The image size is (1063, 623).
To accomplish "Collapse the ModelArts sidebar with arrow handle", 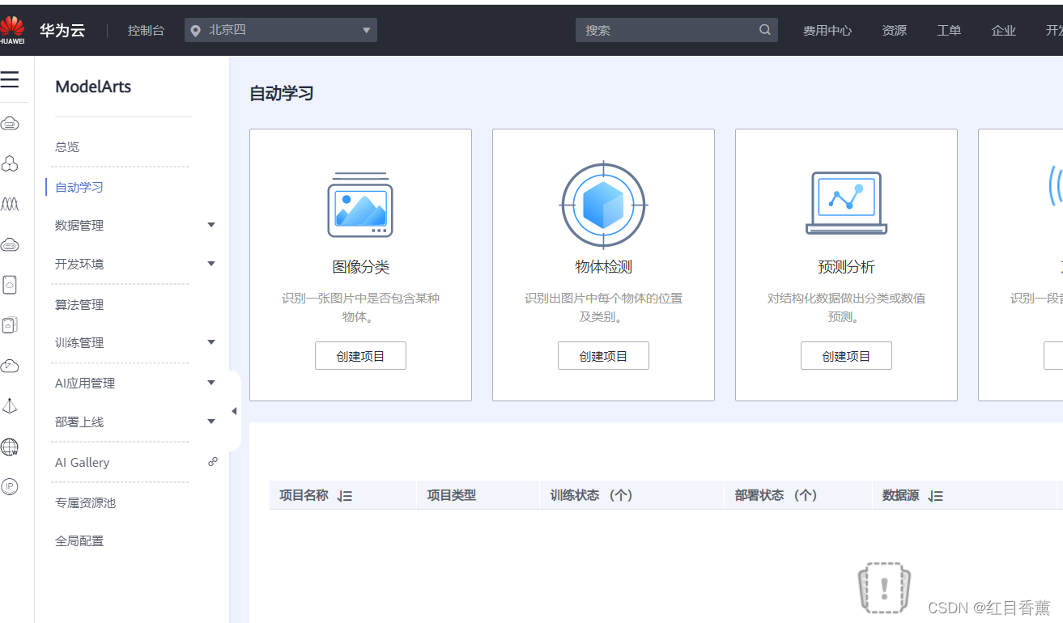I will click(x=235, y=411).
